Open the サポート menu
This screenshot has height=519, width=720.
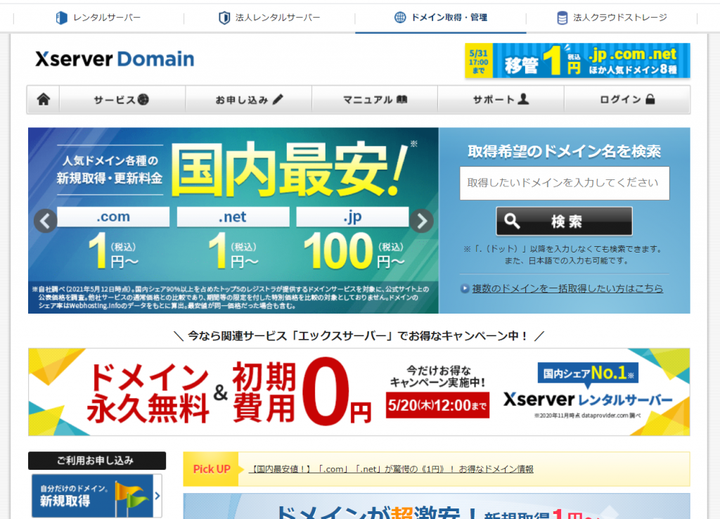click(x=501, y=100)
